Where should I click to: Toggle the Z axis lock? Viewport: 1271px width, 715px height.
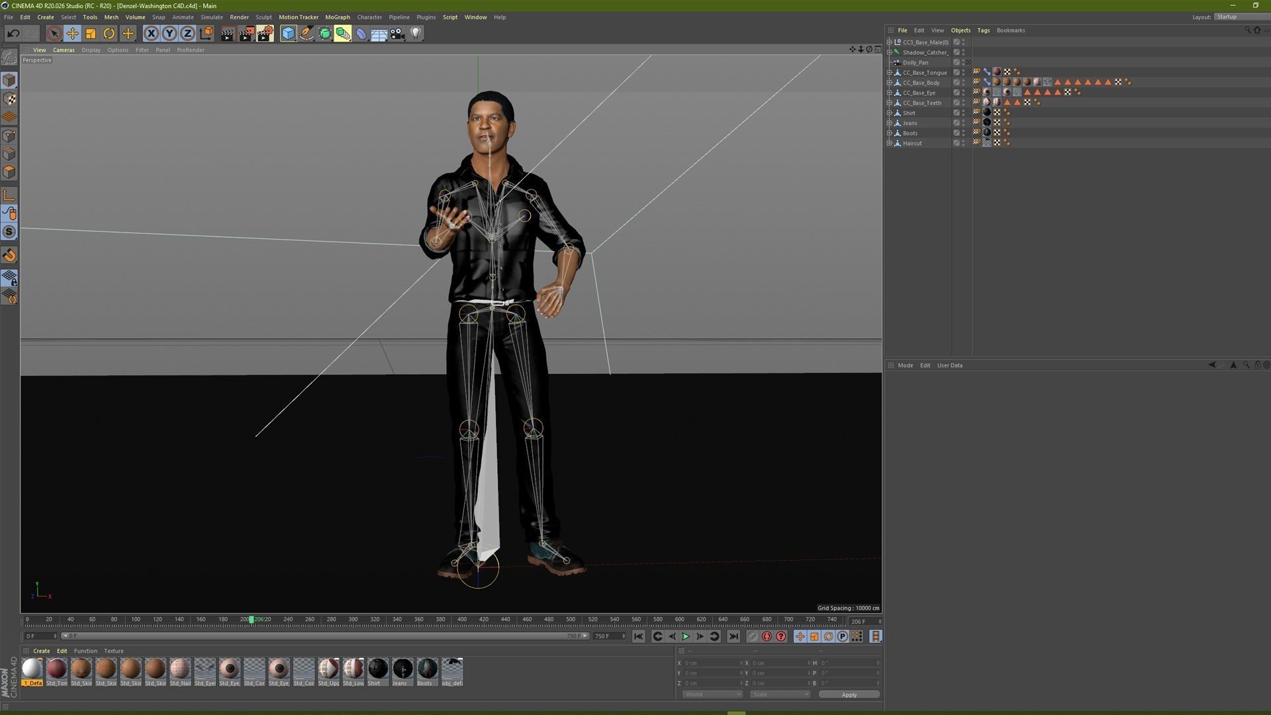[187, 33]
